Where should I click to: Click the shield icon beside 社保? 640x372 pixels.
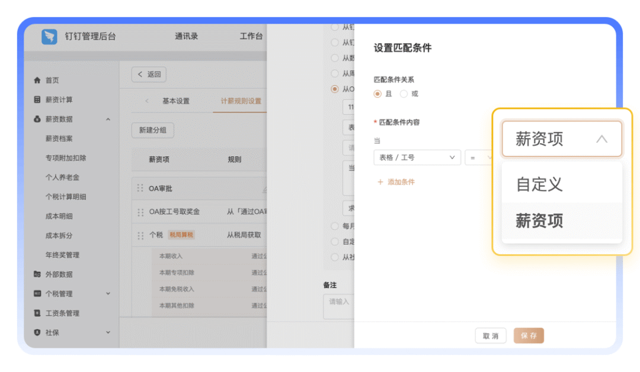(37, 332)
